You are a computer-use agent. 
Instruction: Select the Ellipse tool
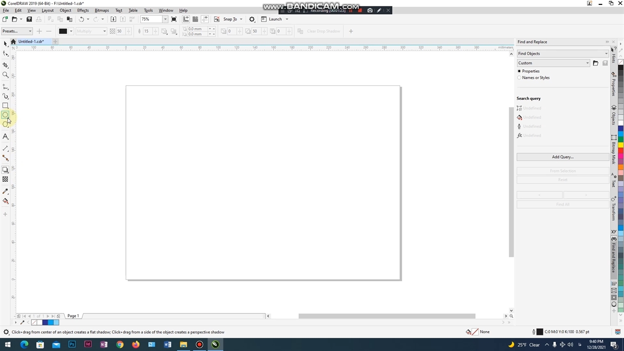[x=5, y=115]
